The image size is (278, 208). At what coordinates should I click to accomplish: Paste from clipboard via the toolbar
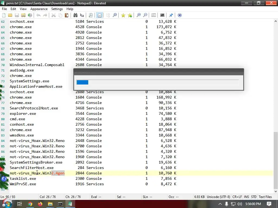tap(67, 15)
